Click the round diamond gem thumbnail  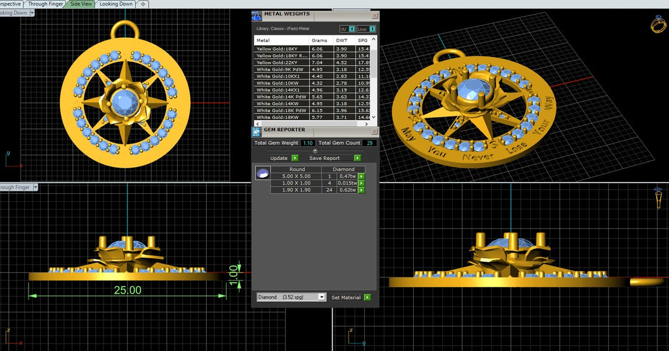tap(263, 173)
